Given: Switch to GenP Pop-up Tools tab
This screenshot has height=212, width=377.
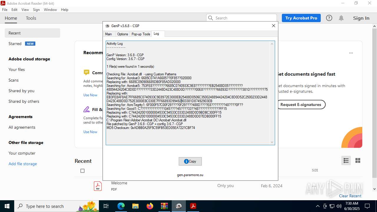Looking at the screenshot, I should [x=141, y=34].
